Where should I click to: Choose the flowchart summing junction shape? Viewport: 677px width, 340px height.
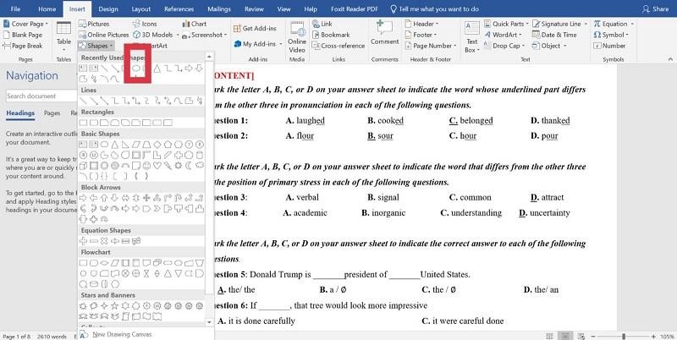(x=125, y=273)
